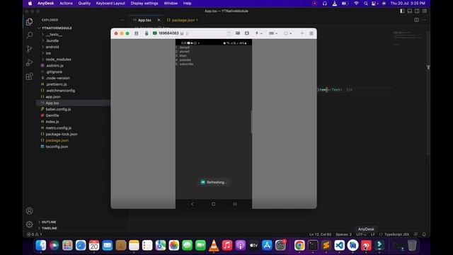
Task: Open the Actions menu in menu bar
Action: pos(66,3)
